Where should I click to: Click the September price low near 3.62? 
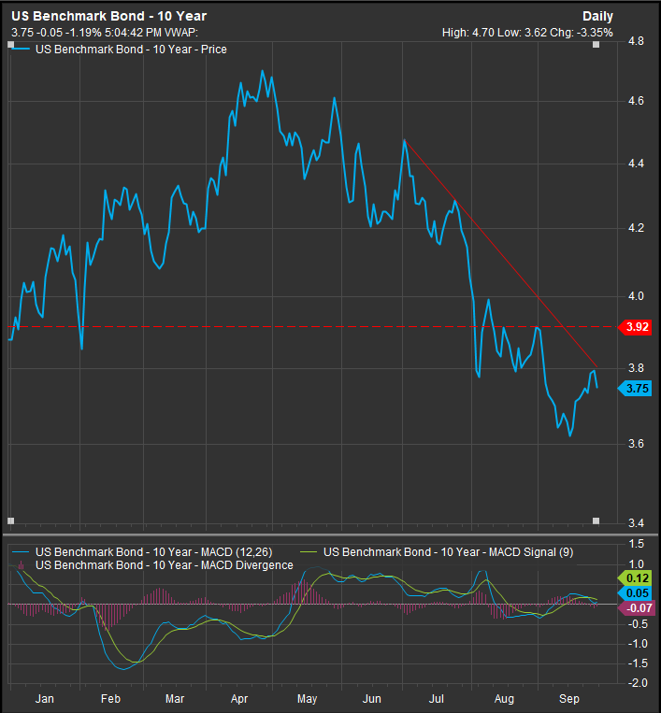pyautogui.click(x=570, y=435)
